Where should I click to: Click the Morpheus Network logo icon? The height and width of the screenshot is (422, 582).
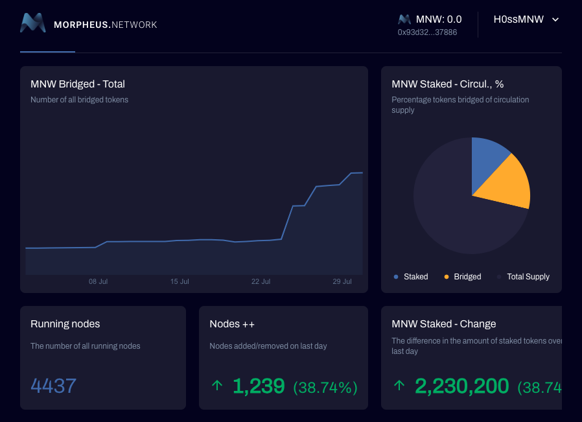(x=33, y=23)
